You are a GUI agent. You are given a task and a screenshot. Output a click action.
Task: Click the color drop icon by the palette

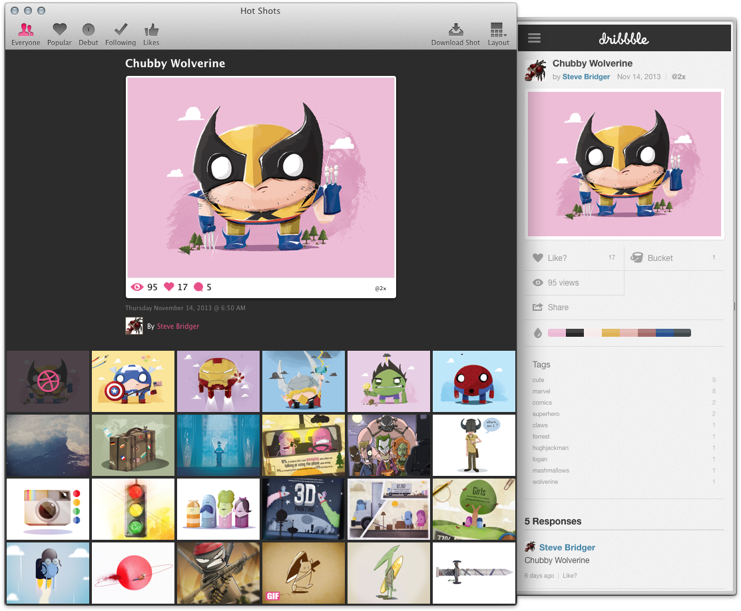tap(538, 333)
